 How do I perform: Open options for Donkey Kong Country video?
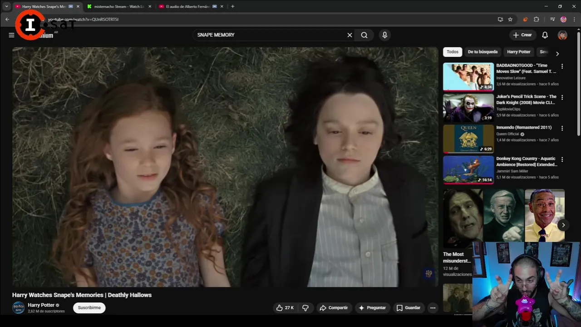[562, 159]
